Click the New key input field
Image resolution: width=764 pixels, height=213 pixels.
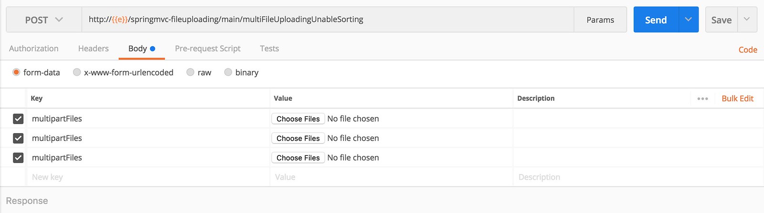click(148, 177)
